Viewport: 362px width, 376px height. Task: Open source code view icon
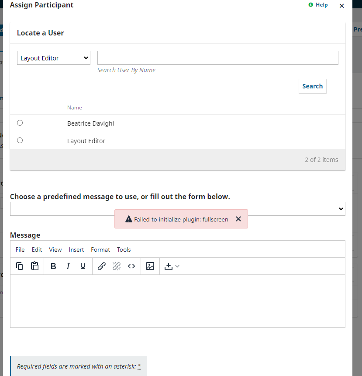(x=131, y=266)
